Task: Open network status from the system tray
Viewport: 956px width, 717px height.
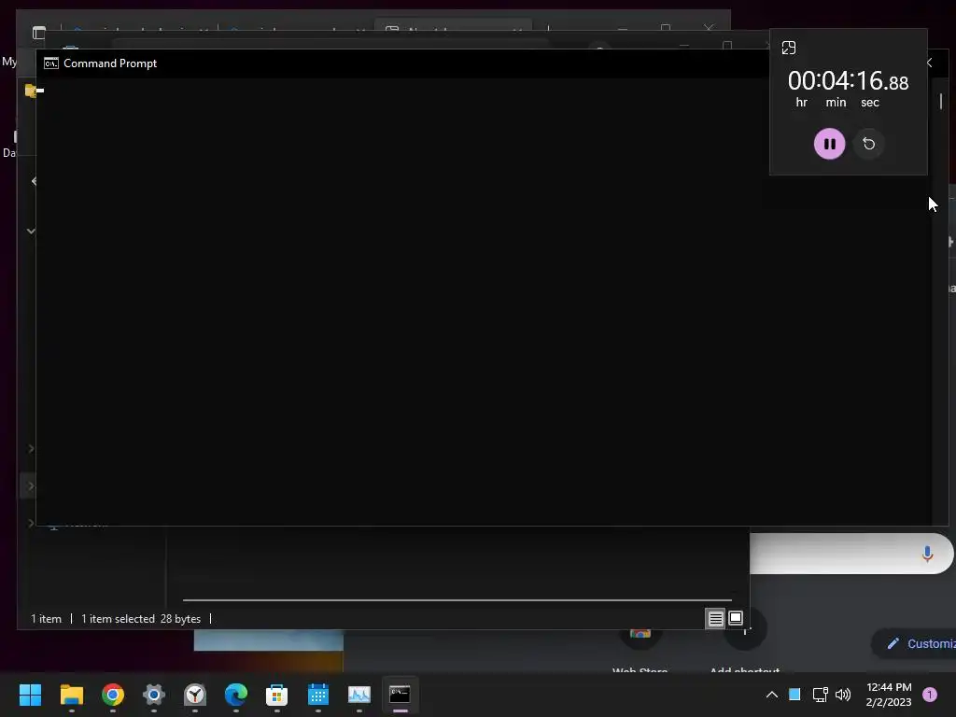Action: click(820, 695)
